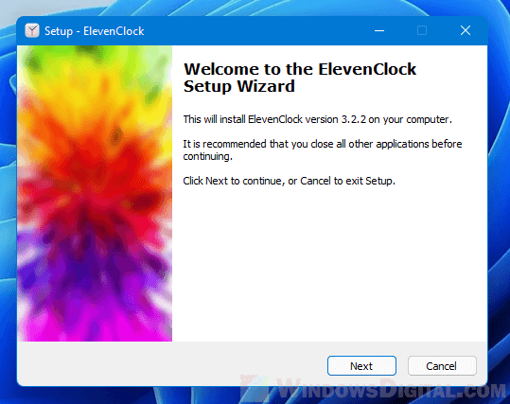Click the Next button to continue setup
Screen dimensions: 510x404
tap(361, 366)
